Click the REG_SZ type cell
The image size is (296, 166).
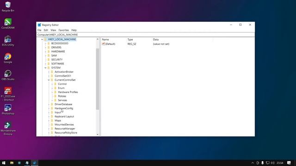132,44
